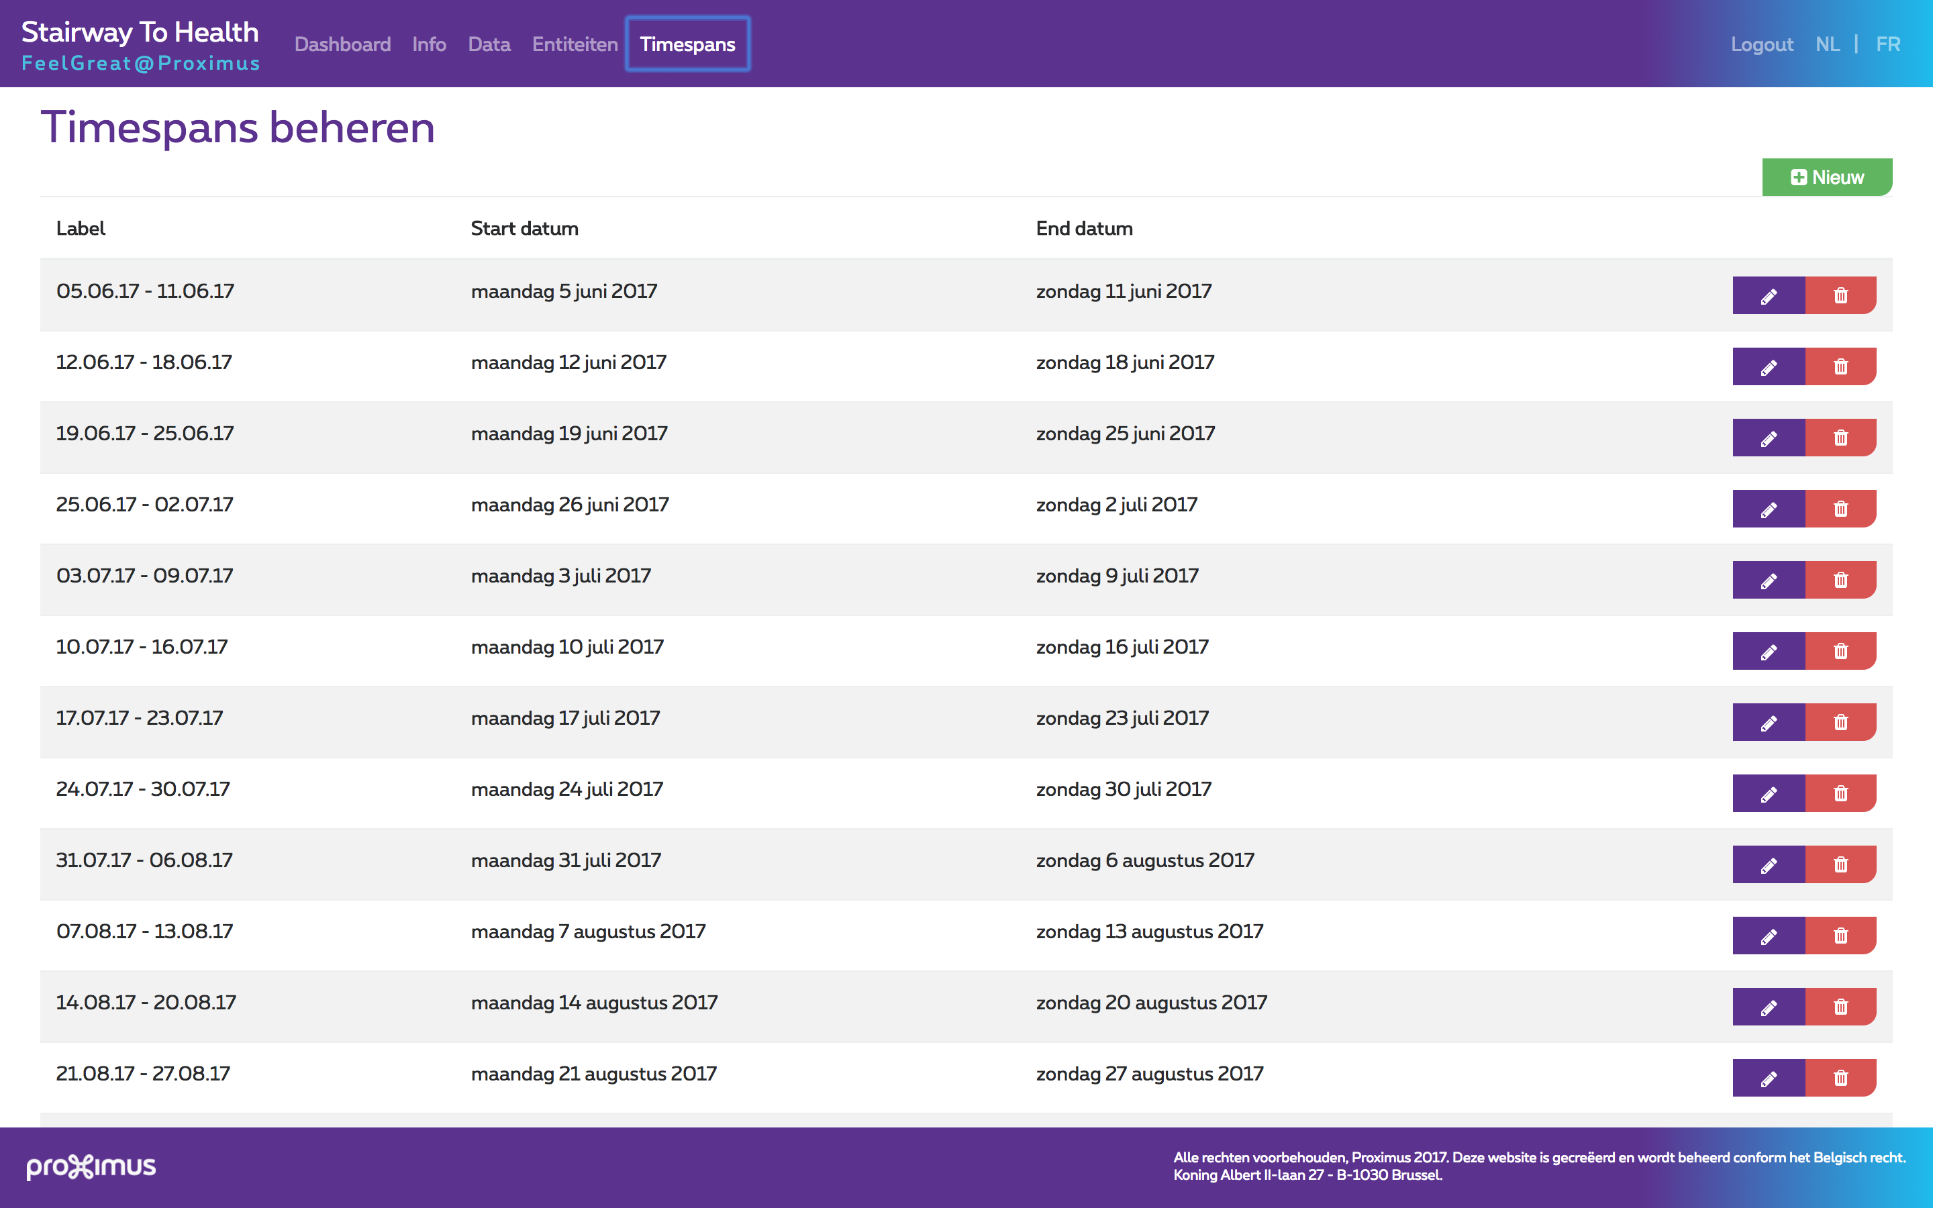Delete the 21.08.17 - 27.08.17 timespan
Screen dimensions: 1933x1208
[x=1840, y=1078]
